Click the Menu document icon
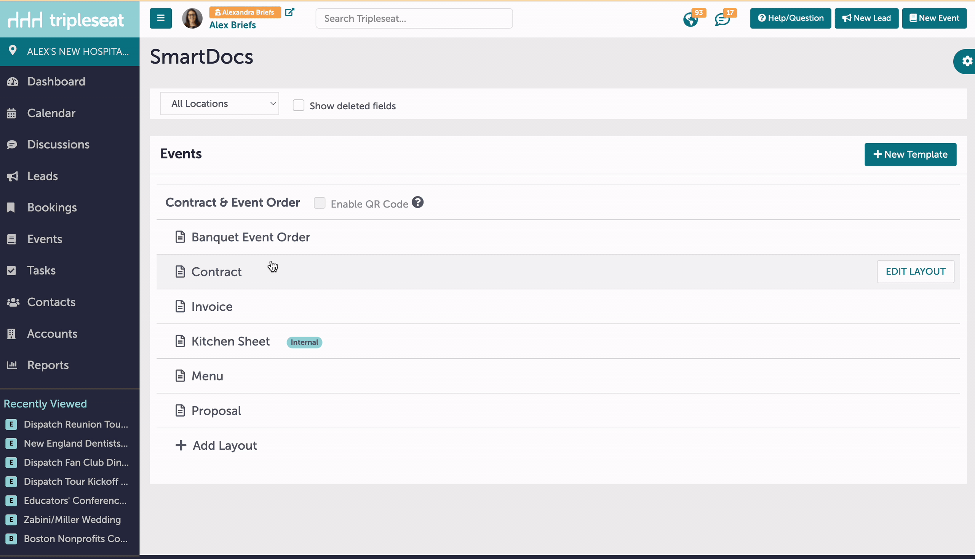The height and width of the screenshot is (559, 975). click(180, 375)
